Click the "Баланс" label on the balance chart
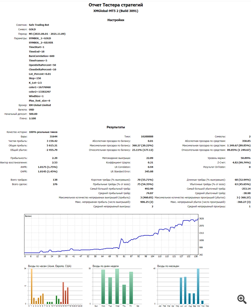 (28, 216)
